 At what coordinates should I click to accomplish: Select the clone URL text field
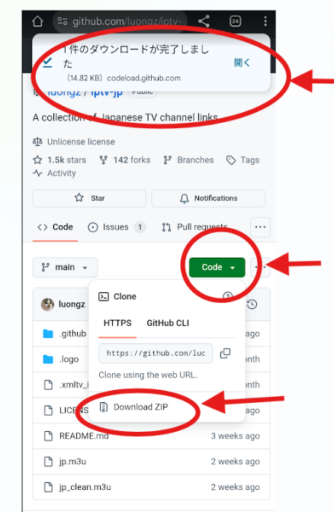pyautogui.click(x=156, y=353)
